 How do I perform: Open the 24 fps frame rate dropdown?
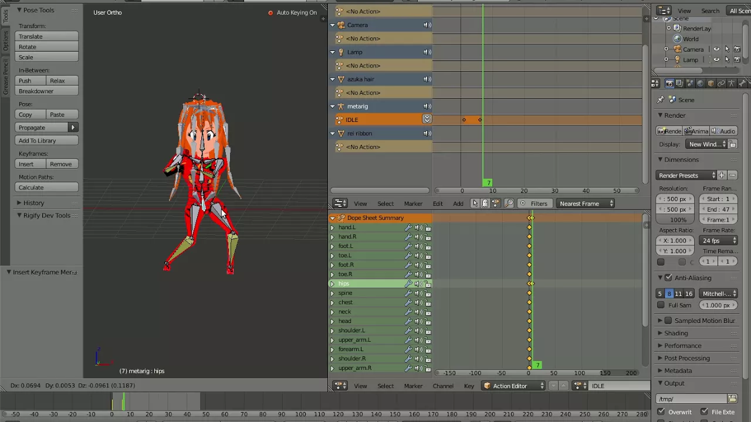pos(719,241)
